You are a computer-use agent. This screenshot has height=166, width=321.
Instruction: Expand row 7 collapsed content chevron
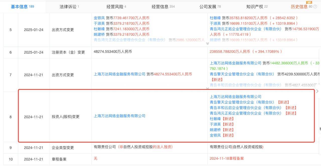[x=207, y=88]
